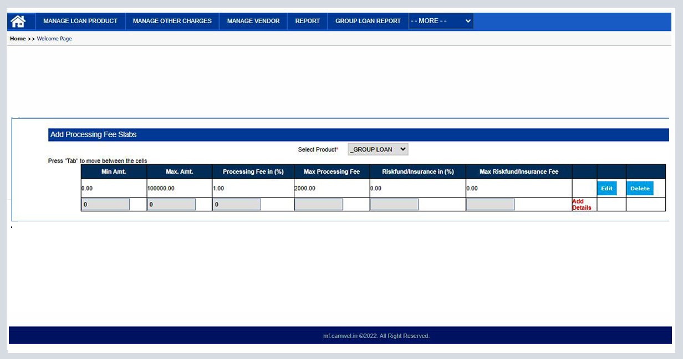This screenshot has width=683, height=359.
Task: Open the MANAGE OTHER CHARGES menu
Action: (x=172, y=21)
